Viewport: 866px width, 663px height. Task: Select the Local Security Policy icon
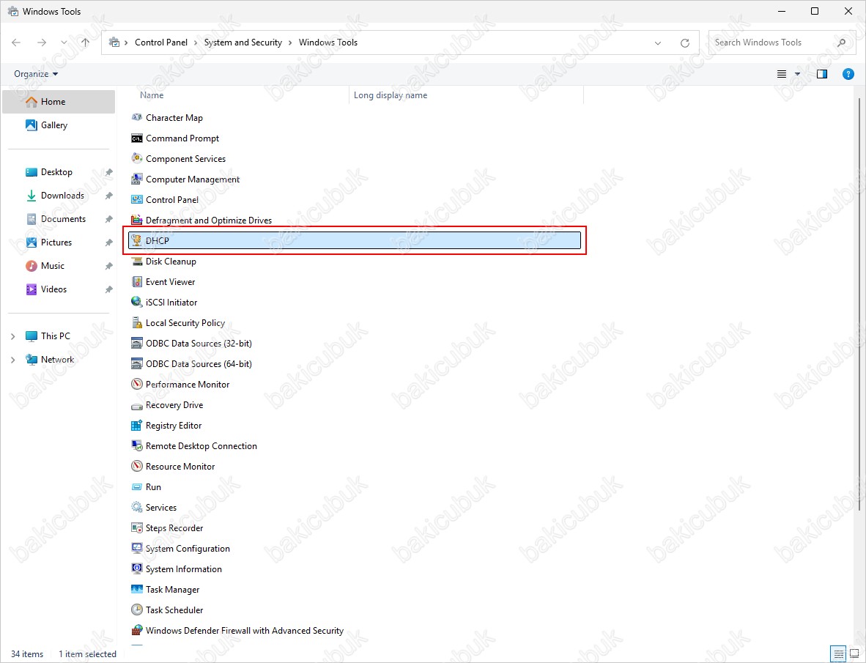coord(136,322)
